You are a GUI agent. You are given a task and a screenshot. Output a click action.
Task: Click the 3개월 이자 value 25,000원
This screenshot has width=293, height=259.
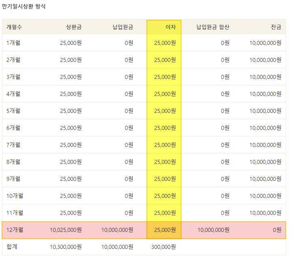click(165, 77)
